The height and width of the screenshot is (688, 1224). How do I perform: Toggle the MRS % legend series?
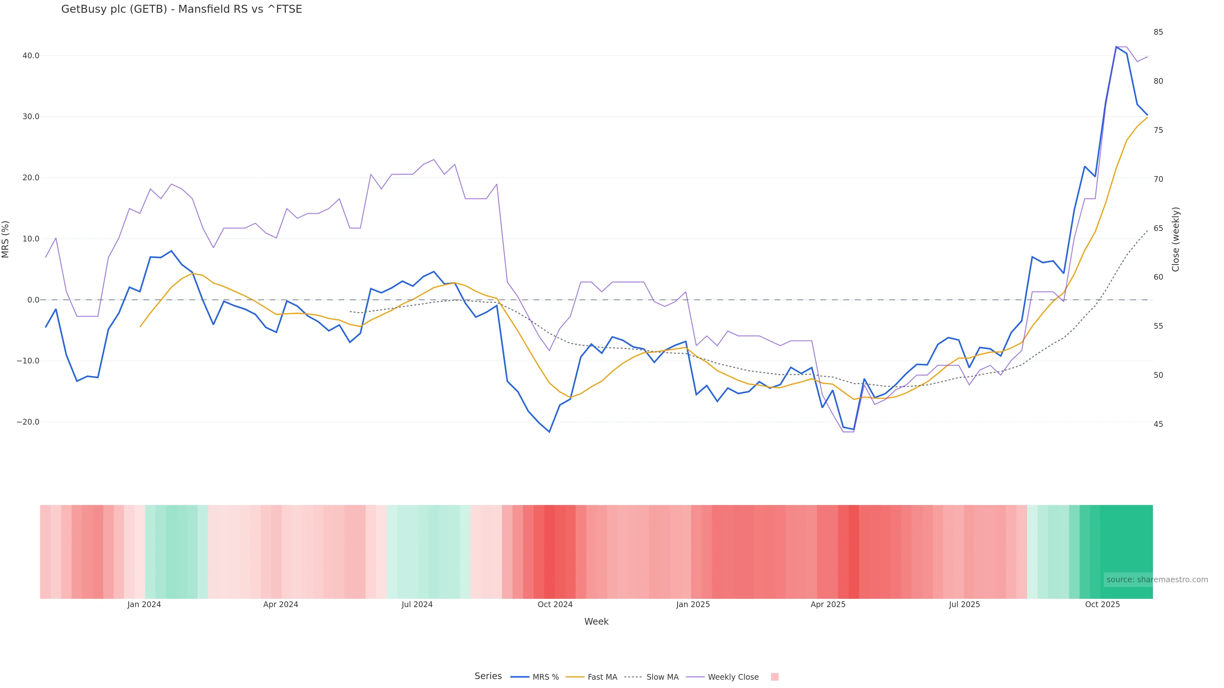pos(545,677)
